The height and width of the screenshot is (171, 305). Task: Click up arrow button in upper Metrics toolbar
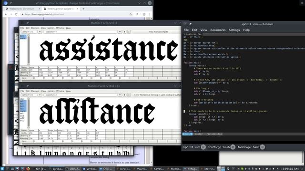point(124,32)
